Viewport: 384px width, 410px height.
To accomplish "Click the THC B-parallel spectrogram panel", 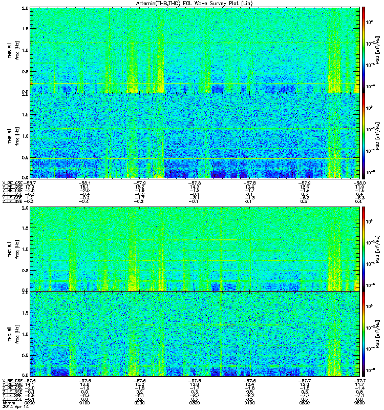I will click(x=195, y=334).
